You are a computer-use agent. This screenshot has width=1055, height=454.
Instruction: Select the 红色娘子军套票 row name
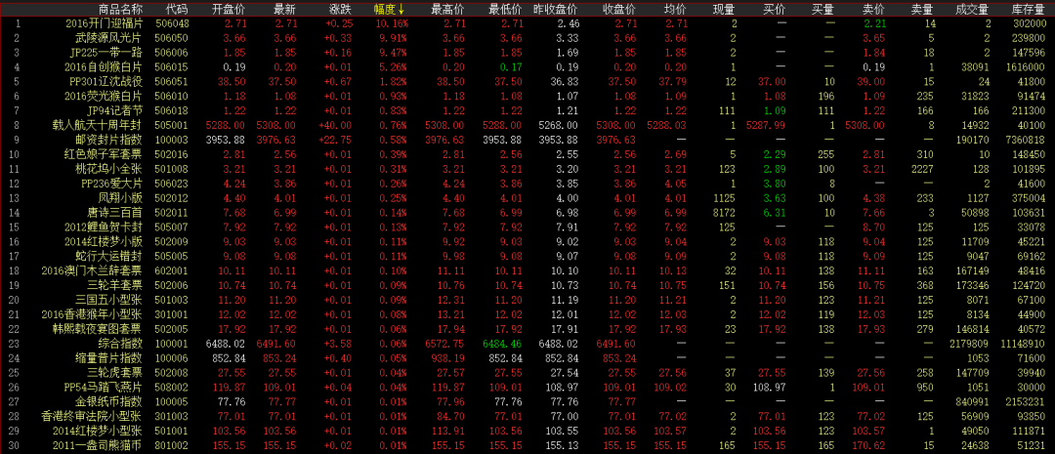click(105, 154)
